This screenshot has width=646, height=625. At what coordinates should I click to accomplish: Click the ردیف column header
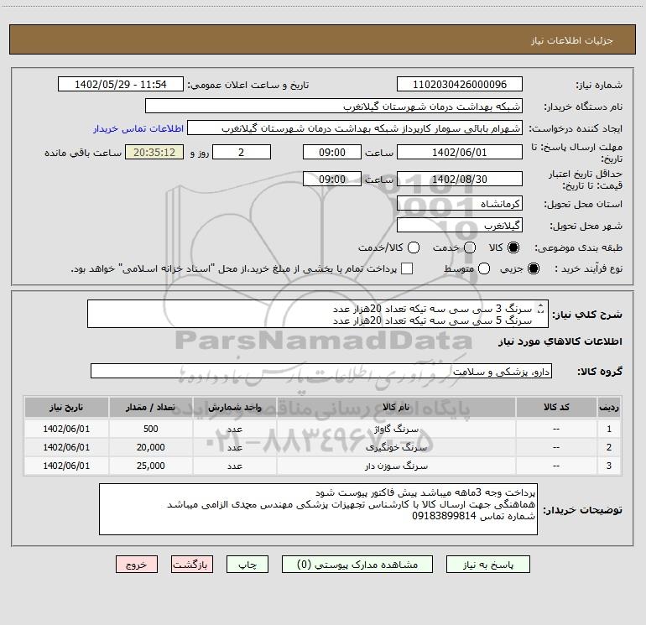[x=609, y=407]
